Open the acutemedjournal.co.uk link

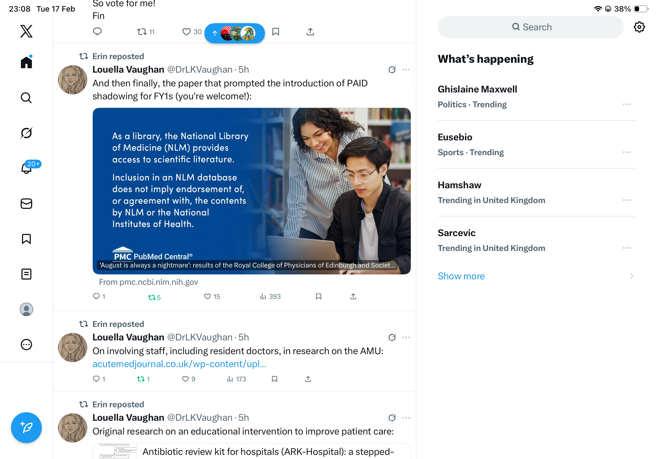pos(179,364)
